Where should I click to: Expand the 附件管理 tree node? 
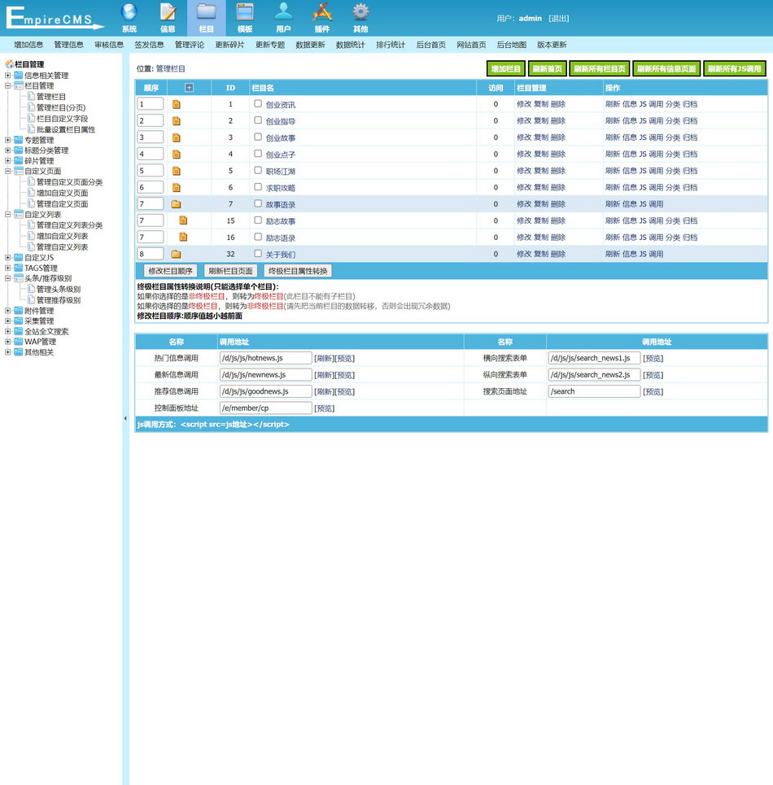[8, 311]
